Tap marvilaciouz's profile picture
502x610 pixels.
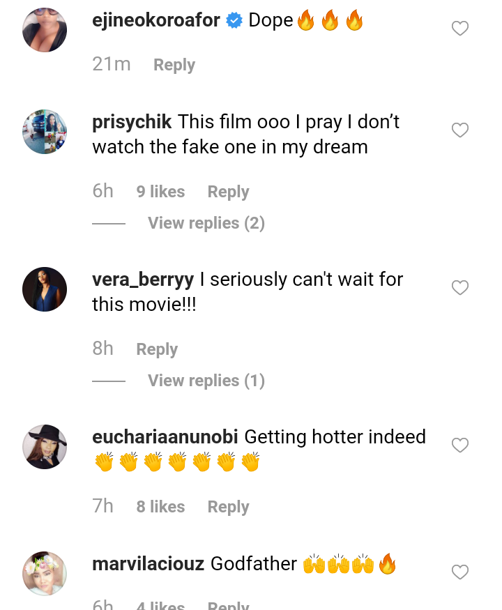click(45, 573)
